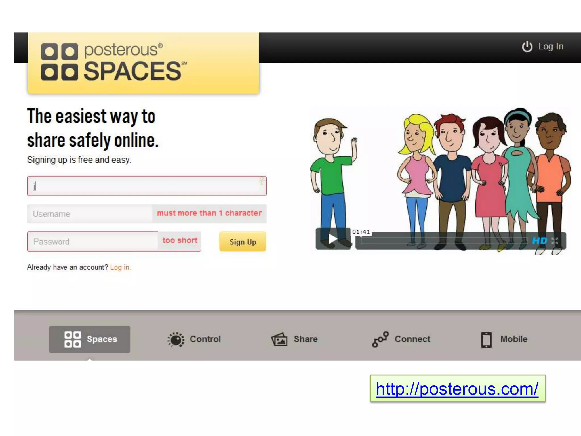Click the Posterous Spaces logo
The height and width of the screenshot is (436, 581).
coord(113,62)
